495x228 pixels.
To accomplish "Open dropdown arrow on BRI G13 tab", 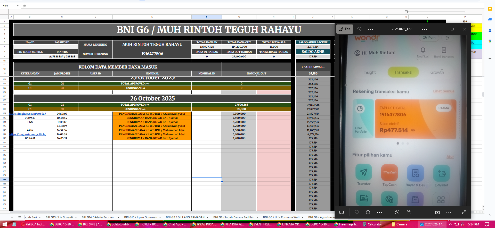I will pyautogui.click(x=76, y=217).
